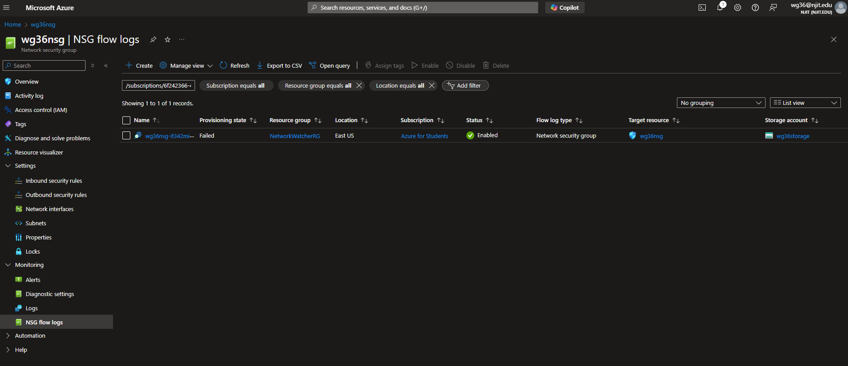Open the No grouping dropdown
This screenshot has width=848, height=366.
click(721, 103)
